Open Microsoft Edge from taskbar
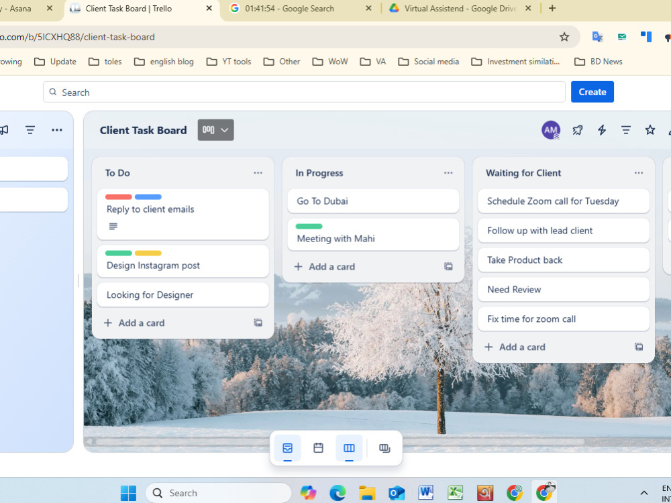Screen dimensions: 671x503 click(x=338, y=493)
